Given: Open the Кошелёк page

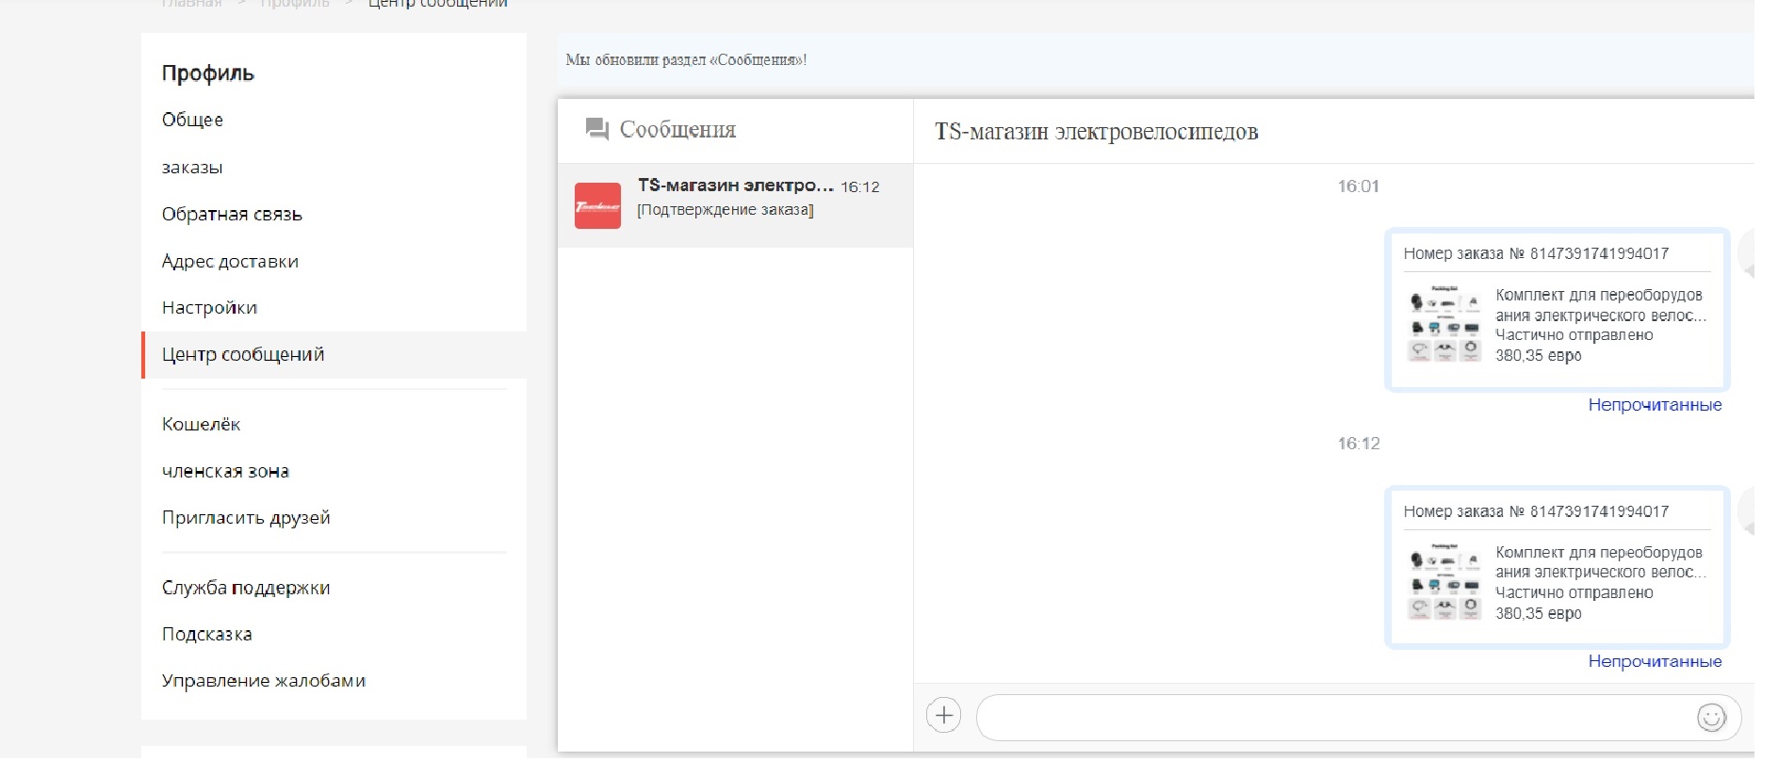Looking at the screenshot, I should click(201, 425).
